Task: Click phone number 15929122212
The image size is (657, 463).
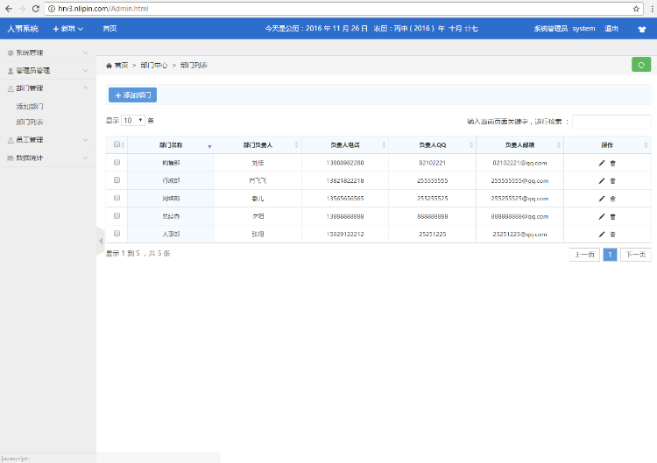Action: pos(345,234)
